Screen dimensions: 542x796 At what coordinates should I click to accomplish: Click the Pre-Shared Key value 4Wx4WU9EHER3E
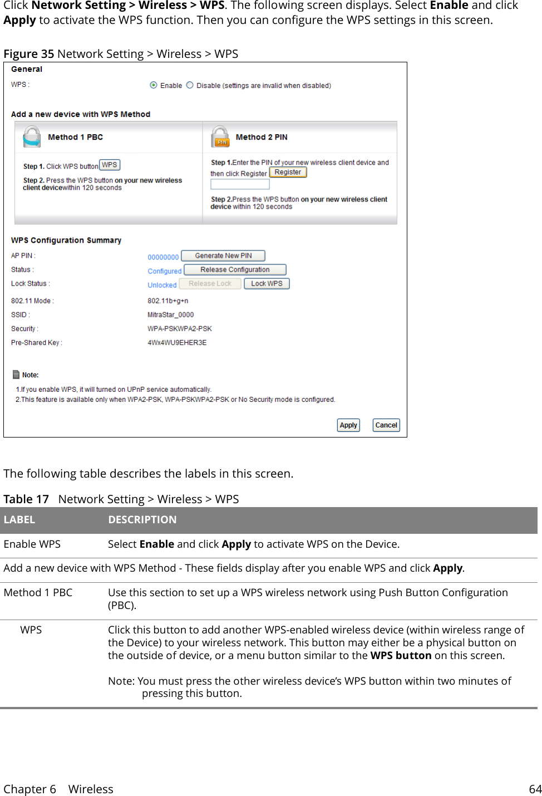pyautogui.click(x=176, y=342)
